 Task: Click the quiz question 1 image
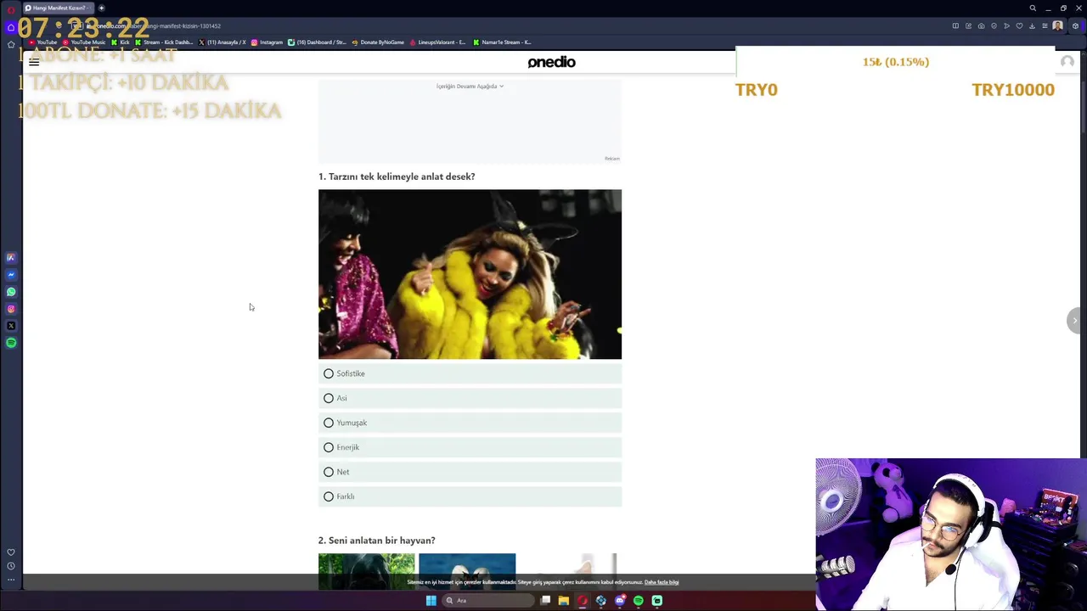(x=470, y=274)
